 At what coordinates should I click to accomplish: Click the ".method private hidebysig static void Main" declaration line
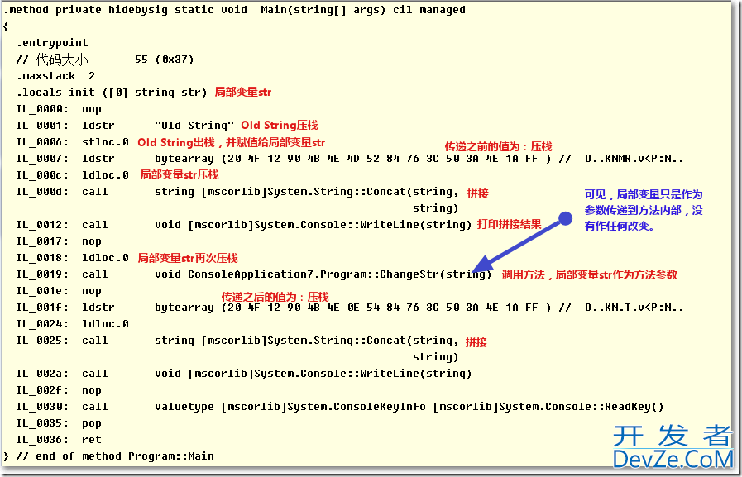[x=234, y=10]
